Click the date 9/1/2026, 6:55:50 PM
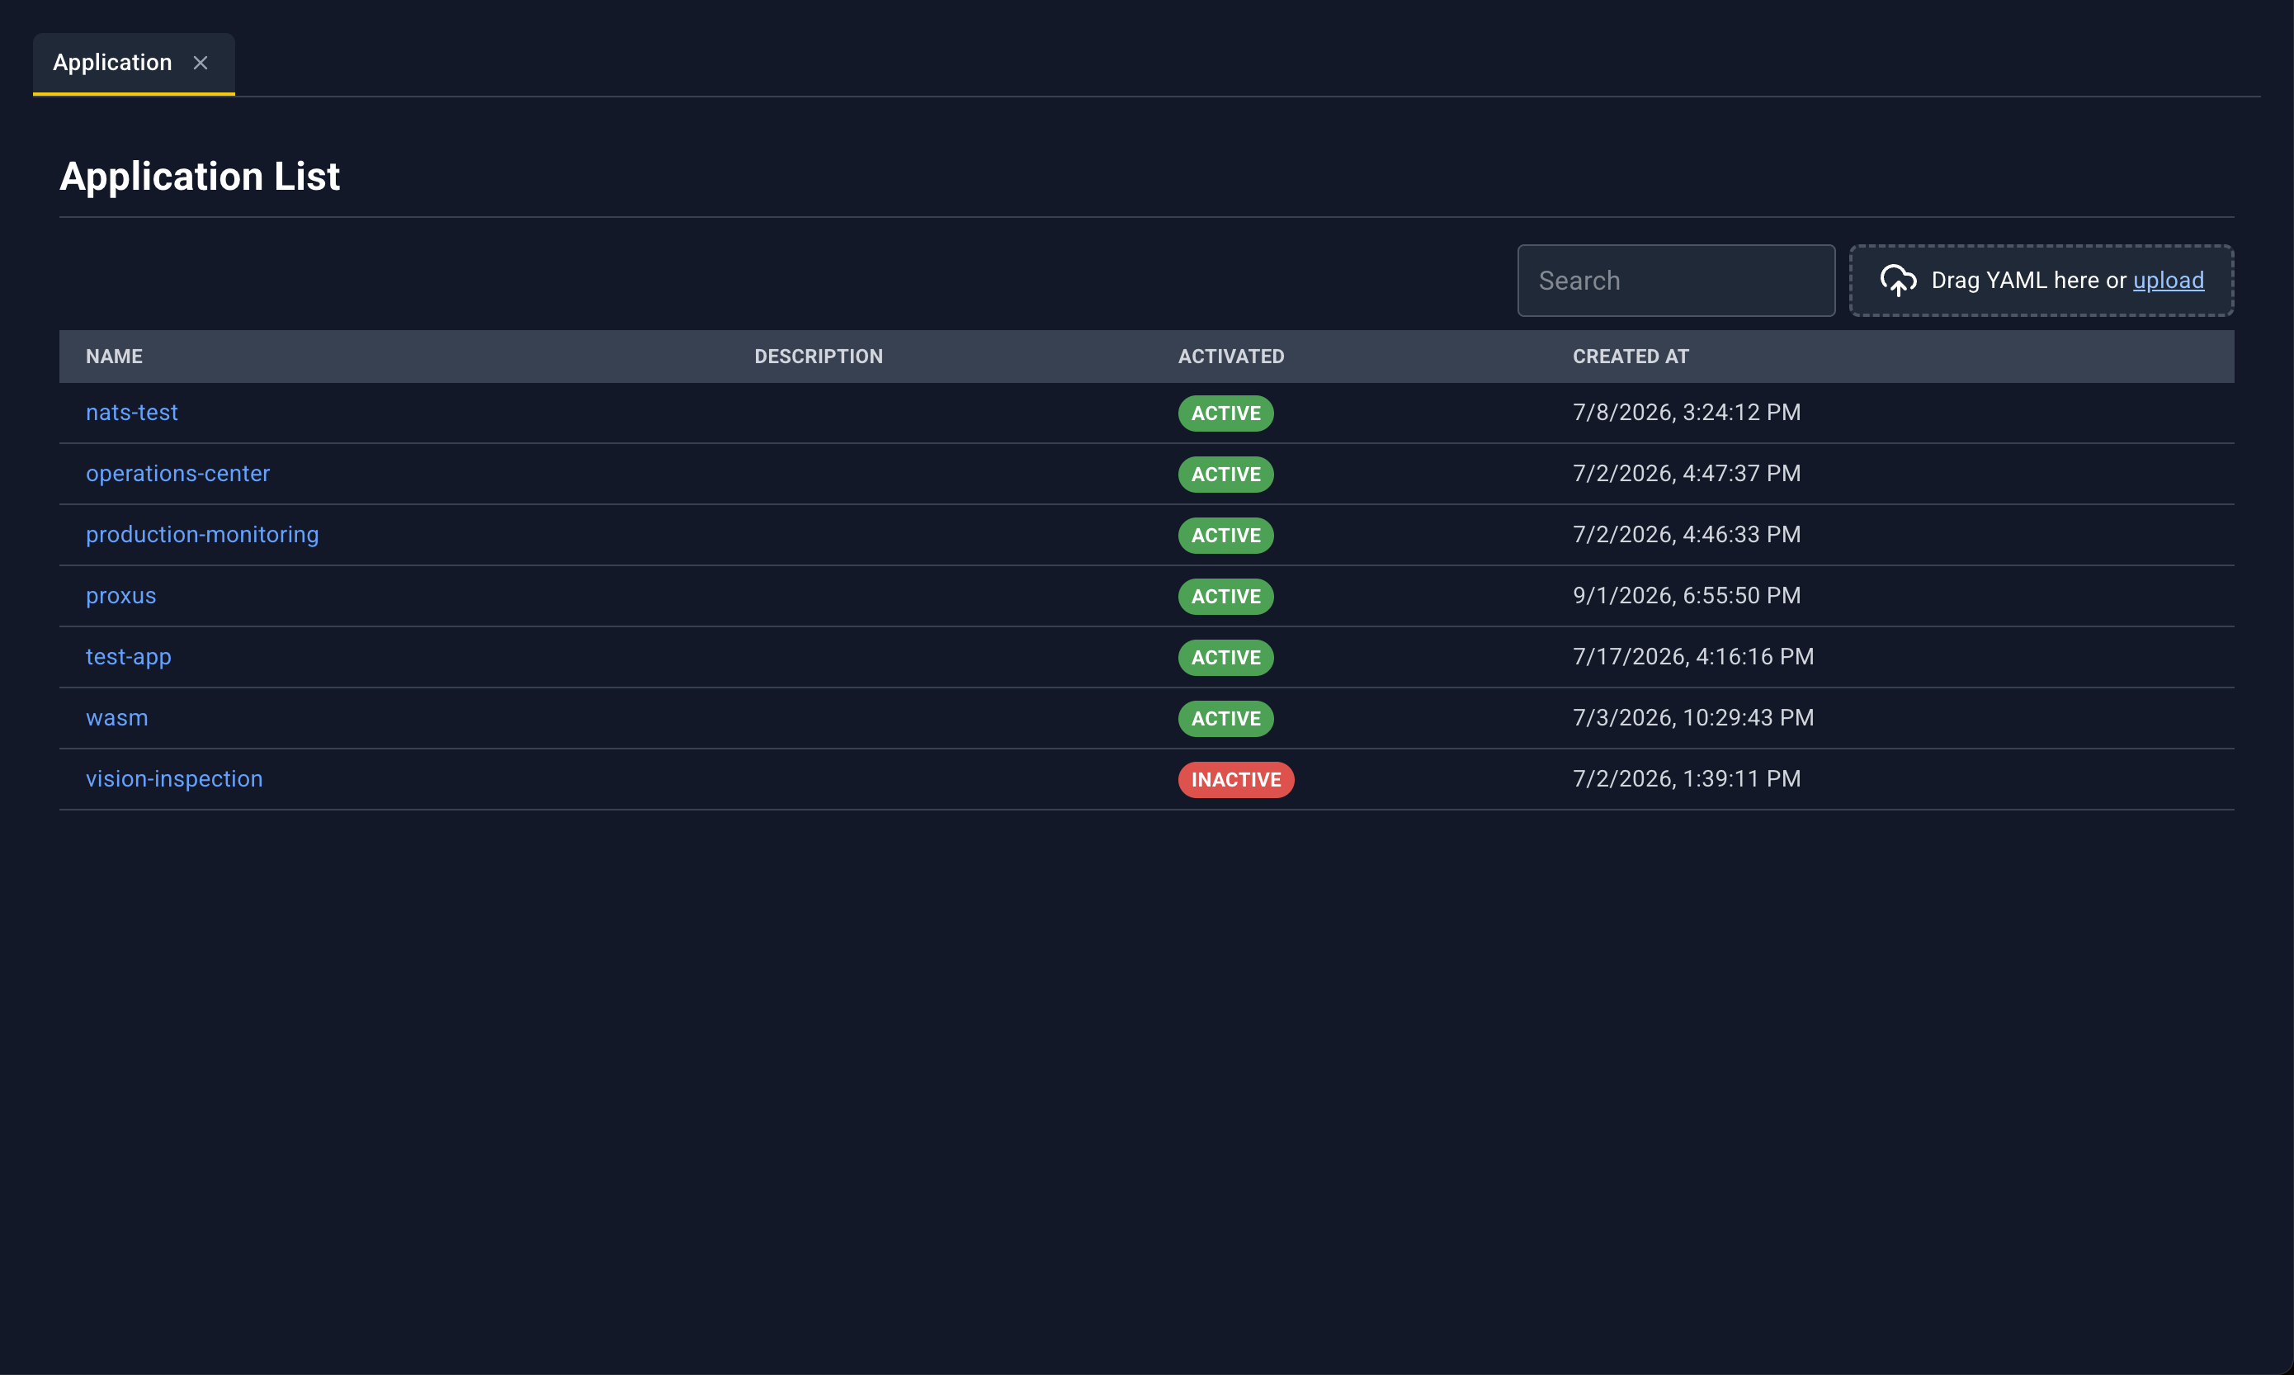The image size is (2294, 1375). coord(1687,596)
